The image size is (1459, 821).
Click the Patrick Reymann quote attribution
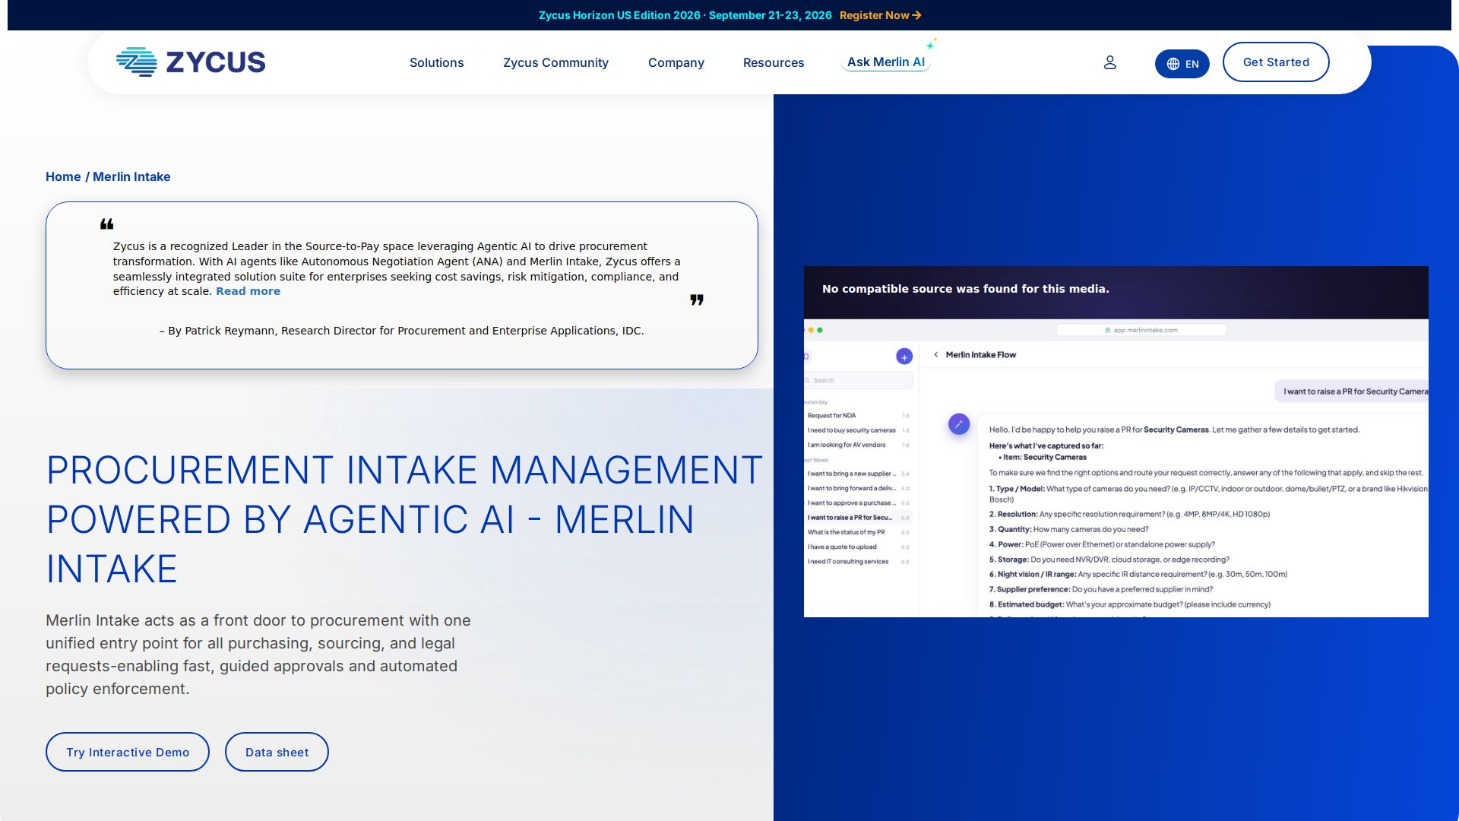click(x=402, y=331)
